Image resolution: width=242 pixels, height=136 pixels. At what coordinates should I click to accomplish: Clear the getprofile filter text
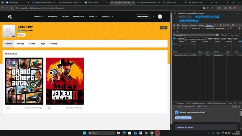click(x=217, y=35)
